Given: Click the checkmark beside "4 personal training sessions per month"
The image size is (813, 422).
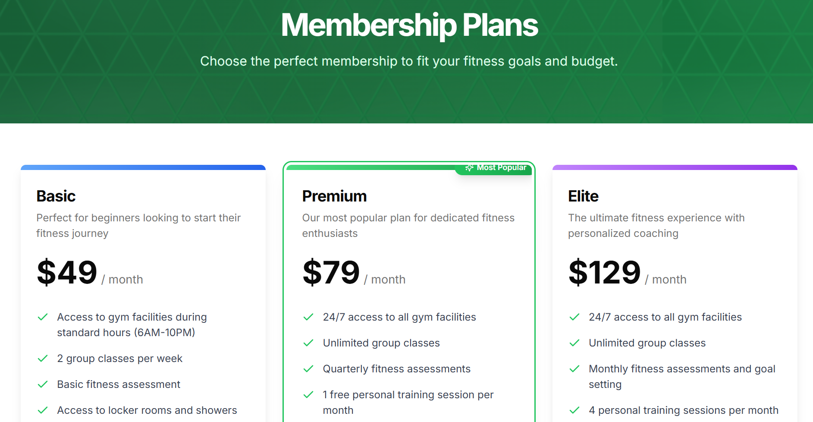Looking at the screenshot, I should click(574, 410).
